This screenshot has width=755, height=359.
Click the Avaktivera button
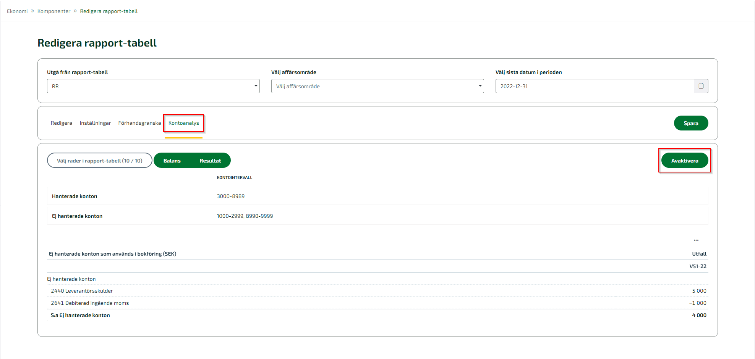(685, 161)
